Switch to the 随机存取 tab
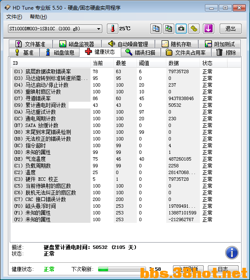 tap(176, 44)
